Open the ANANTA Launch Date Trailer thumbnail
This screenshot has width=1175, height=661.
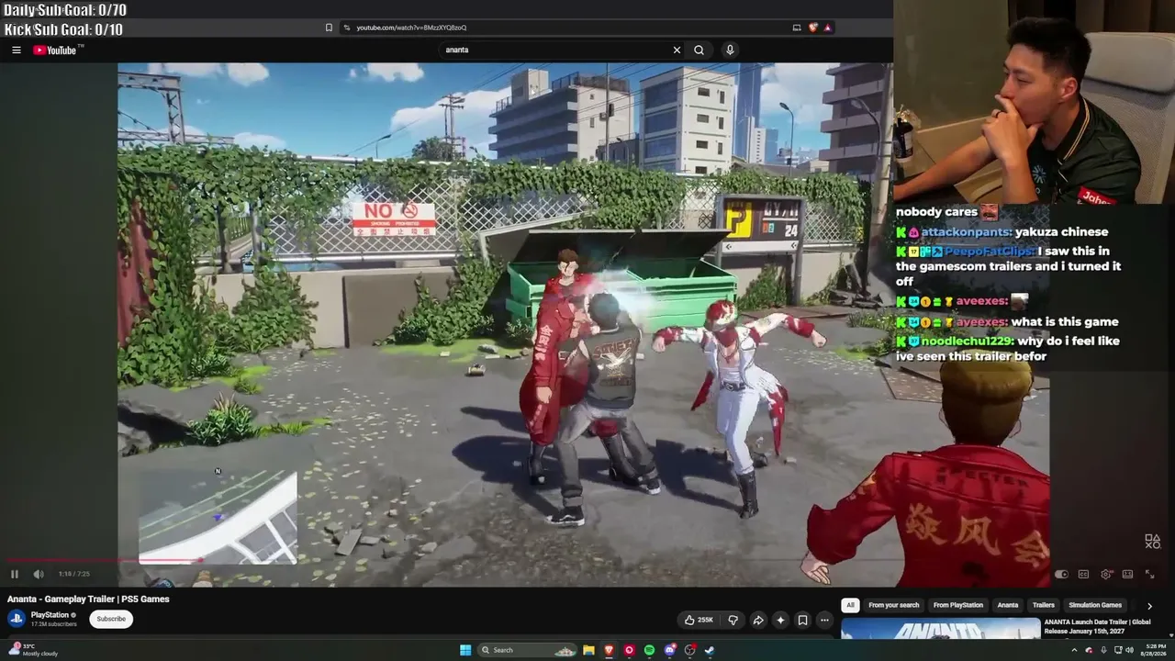tap(941, 629)
